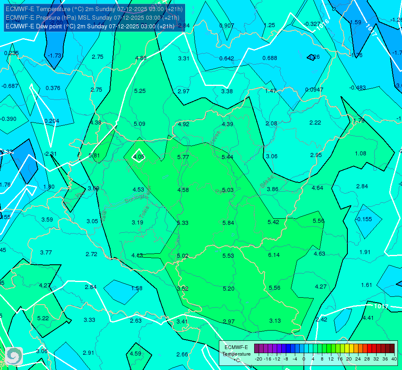Image resolution: width=402 pixels, height=370 pixels.
Task: Click the bright green legend swatch above 8
Action: click(324, 349)
